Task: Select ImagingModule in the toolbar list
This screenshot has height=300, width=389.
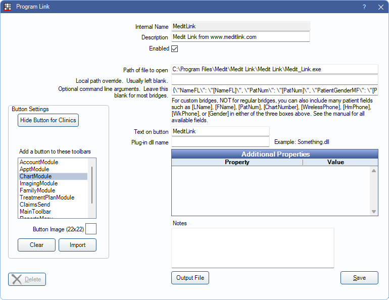Action: [x=39, y=183]
